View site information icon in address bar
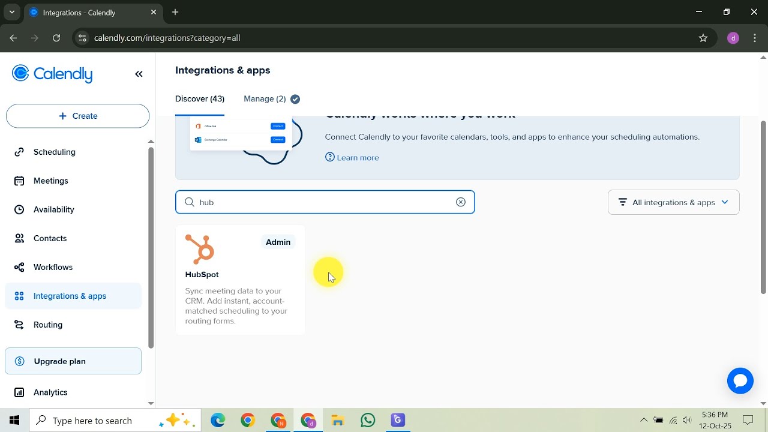This screenshot has width=768, height=432. click(x=83, y=38)
